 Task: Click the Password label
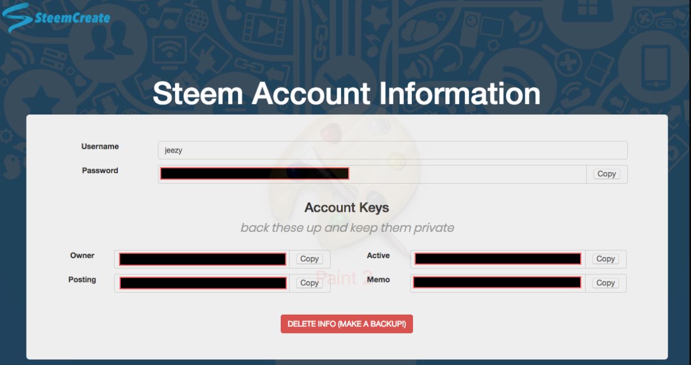tap(100, 170)
